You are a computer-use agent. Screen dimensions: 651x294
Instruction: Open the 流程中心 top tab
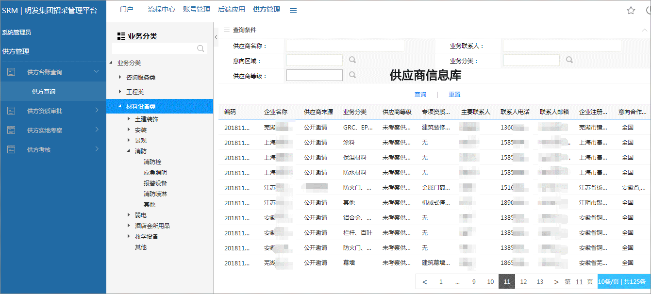pos(161,9)
